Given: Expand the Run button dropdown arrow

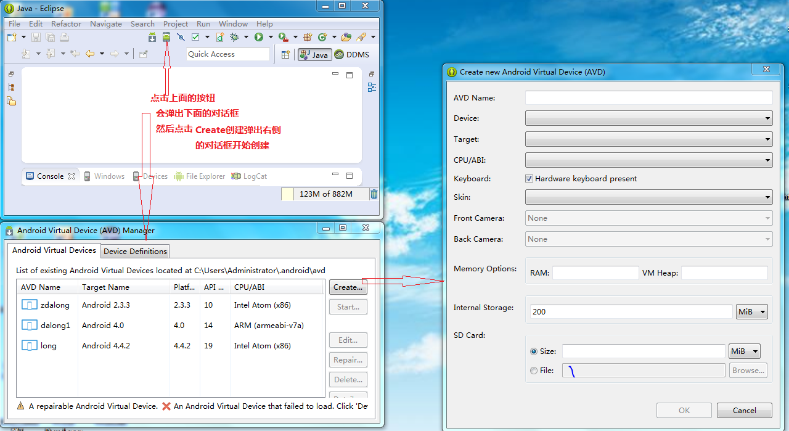Looking at the screenshot, I should coord(271,38).
